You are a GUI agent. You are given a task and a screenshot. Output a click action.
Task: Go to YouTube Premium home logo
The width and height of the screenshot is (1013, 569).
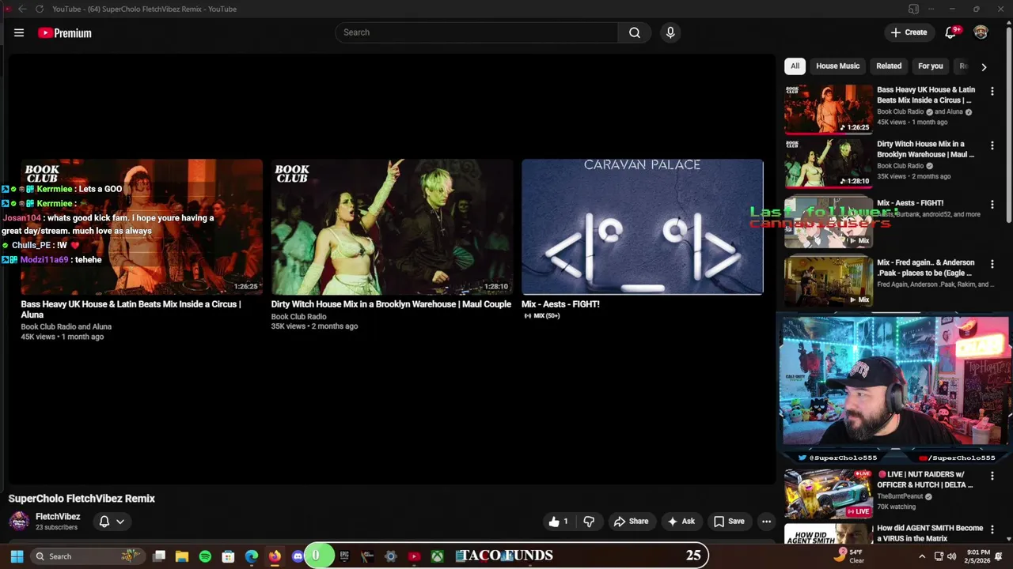click(x=65, y=32)
